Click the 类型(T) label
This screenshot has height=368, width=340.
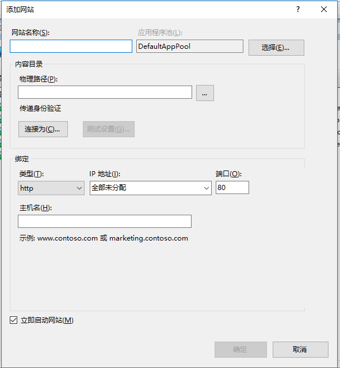tap(32, 174)
